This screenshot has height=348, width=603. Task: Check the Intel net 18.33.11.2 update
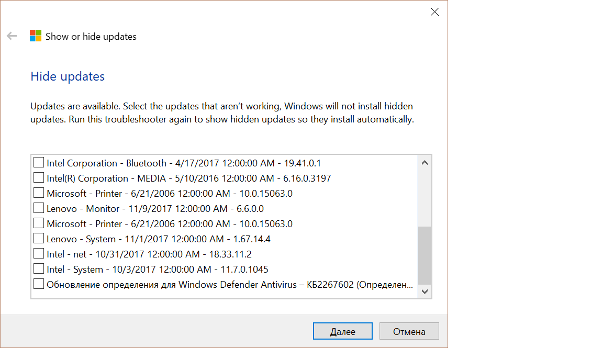coord(38,253)
